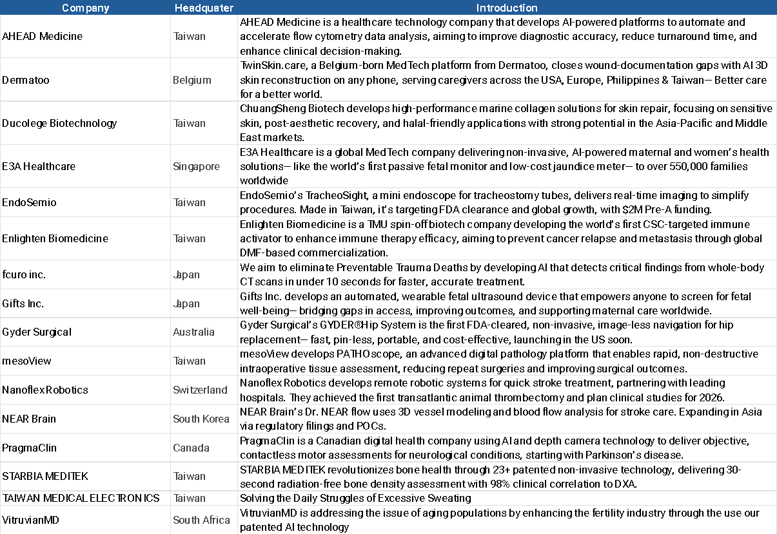
Task: Click the mesoView company cell
Action: (x=85, y=361)
